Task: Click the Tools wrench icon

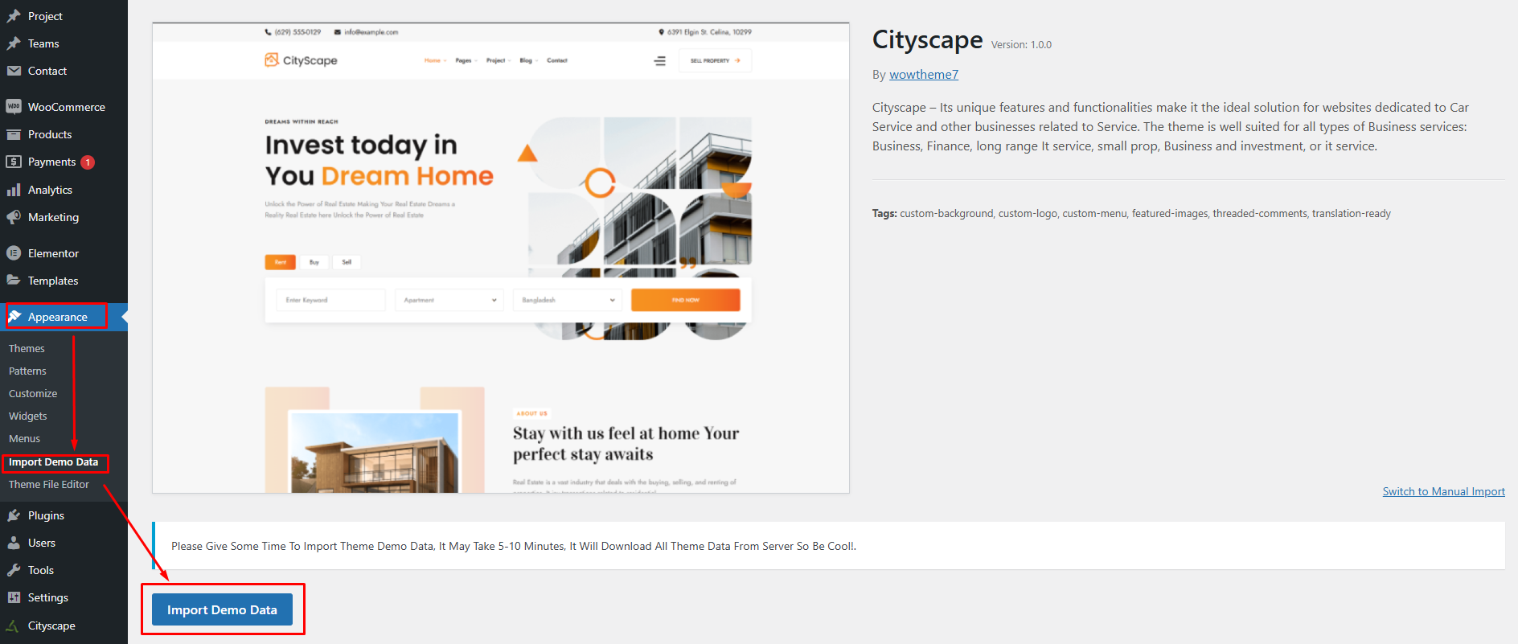Action: tap(14, 570)
